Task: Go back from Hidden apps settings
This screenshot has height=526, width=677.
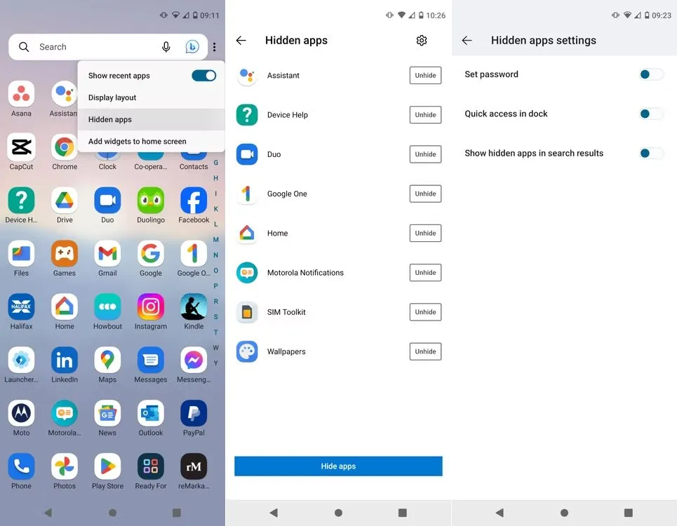Action: click(x=467, y=41)
